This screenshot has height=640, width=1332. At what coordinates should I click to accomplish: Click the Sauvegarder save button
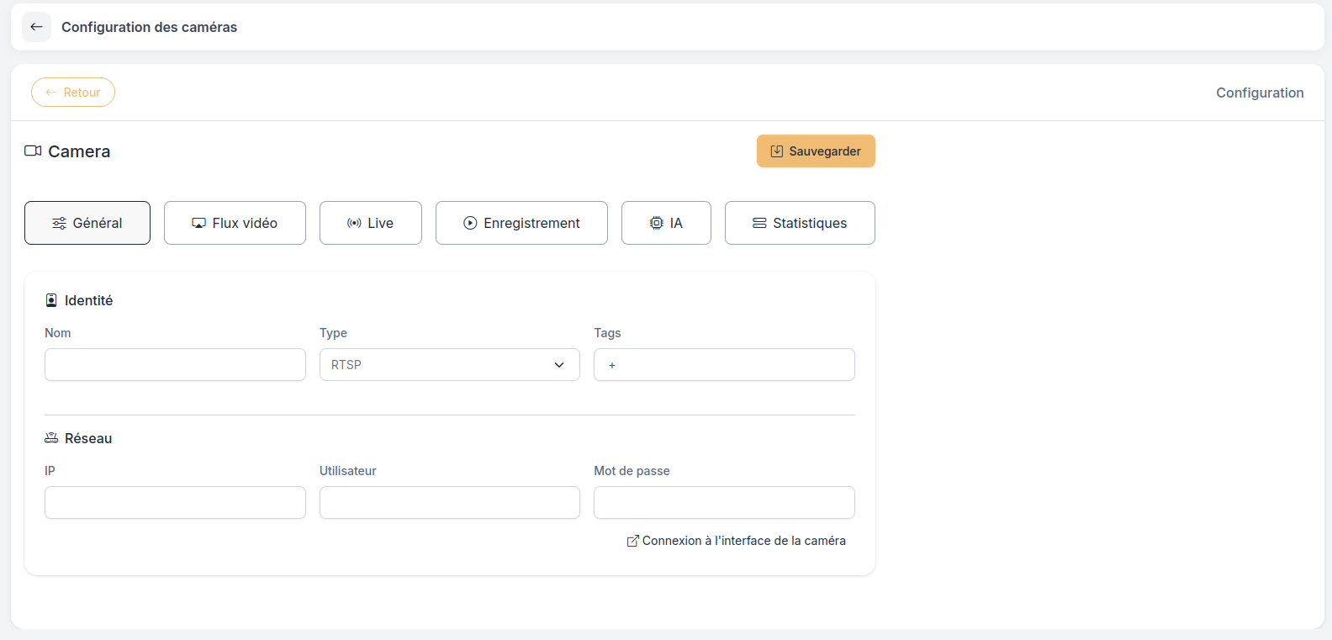point(816,151)
